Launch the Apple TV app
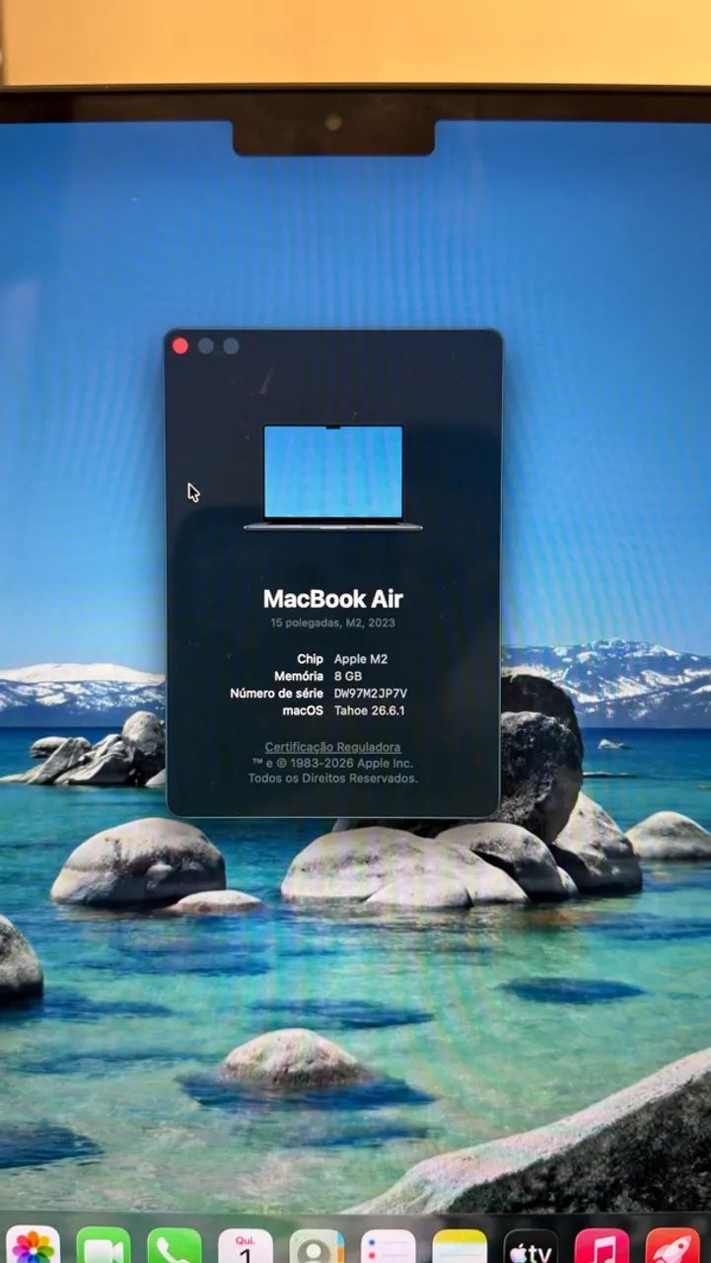Screen dimensions: 711x1263 click(x=531, y=1245)
